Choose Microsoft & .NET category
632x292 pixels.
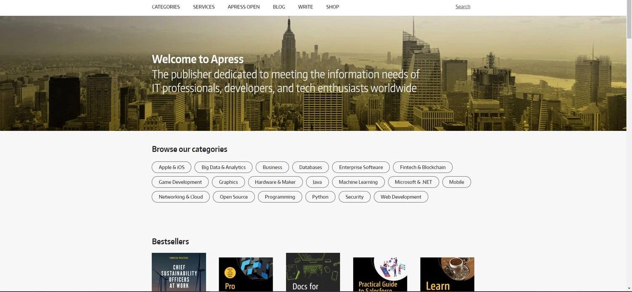click(x=413, y=182)
